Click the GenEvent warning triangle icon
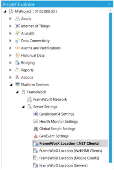The width and height of the screenshot is (114, 170). (36, 136)
